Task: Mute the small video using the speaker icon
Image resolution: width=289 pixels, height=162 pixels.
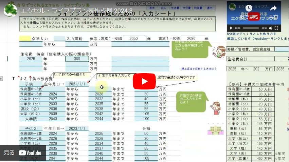Action: 270,28
